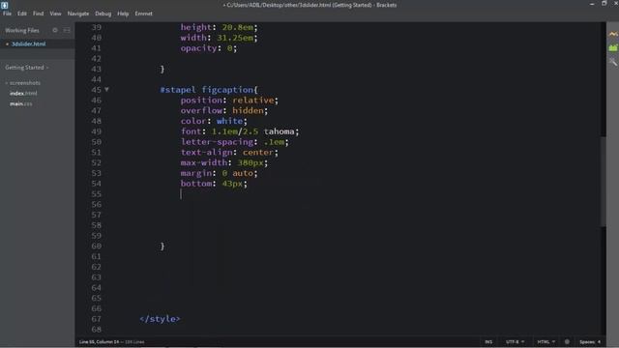Click the '#stapel figcaption{' selector text
The width and height of the screenshot is (619, 348).
point(209,90)
